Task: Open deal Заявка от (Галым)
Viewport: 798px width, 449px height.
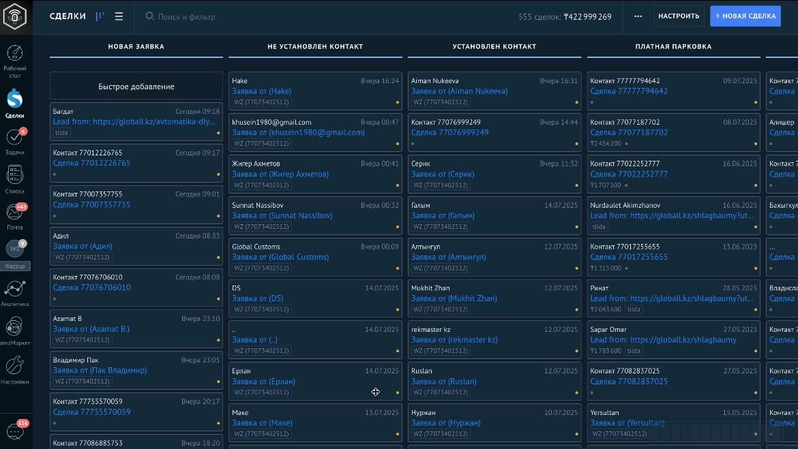Action: [443, 215]
